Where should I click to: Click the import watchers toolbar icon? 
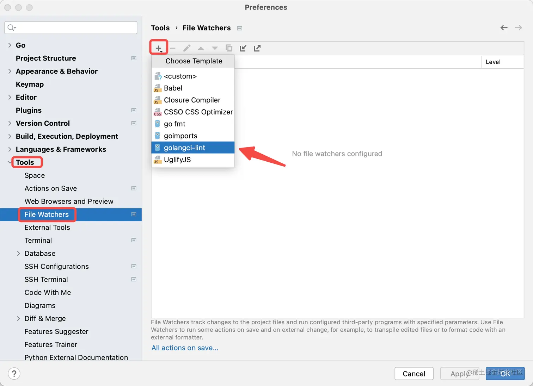pos(243,48)
